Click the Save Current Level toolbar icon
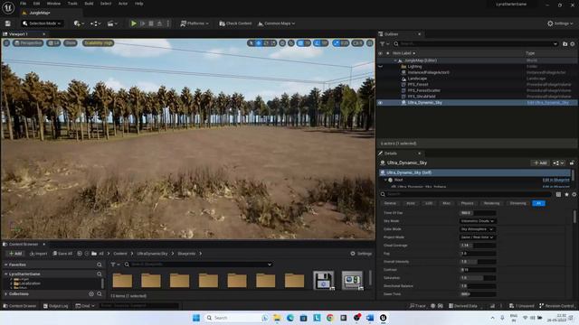Screen dimensions: 579x325 pos(8,23)
